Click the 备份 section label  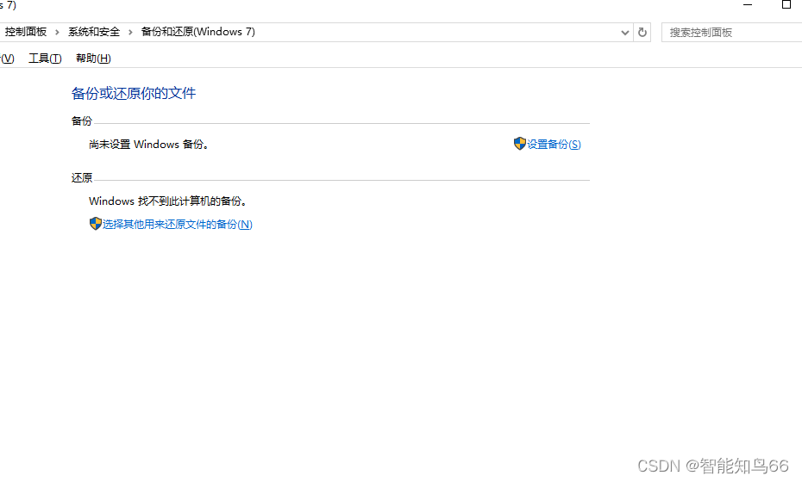pyautogui.click(x=82, y=121)
